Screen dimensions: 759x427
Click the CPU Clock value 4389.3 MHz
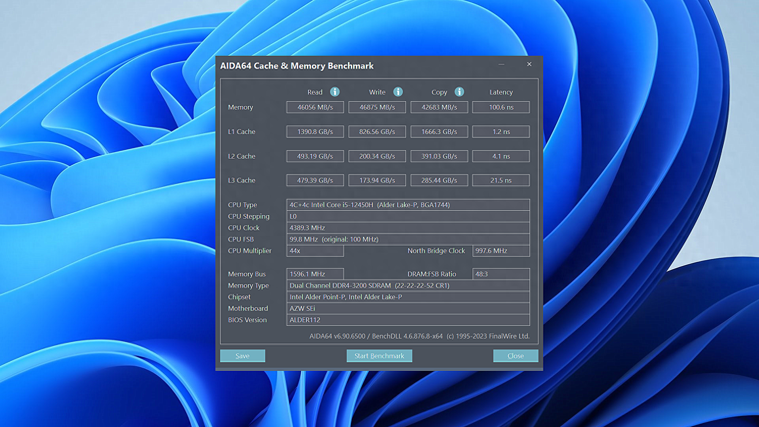coord(408,228)
